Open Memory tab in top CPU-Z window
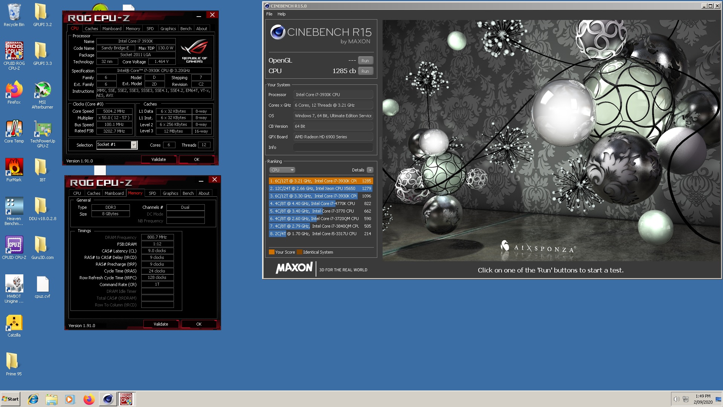 coord(133,29)
